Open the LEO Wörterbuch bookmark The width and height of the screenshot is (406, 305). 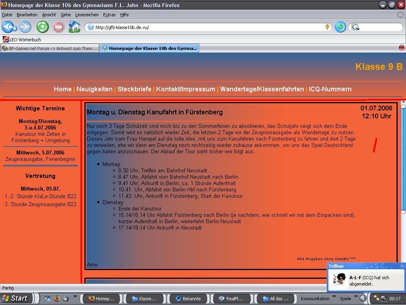(x=22, y=40)
